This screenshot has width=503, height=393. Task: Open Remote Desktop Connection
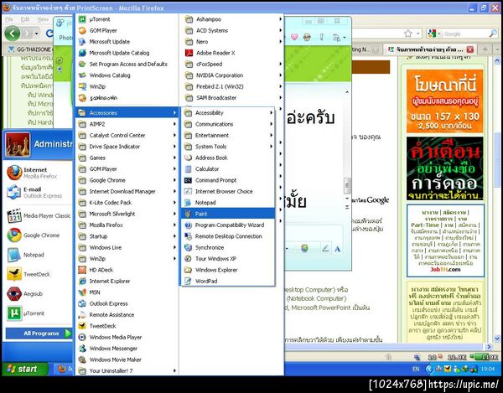point(228,236)
